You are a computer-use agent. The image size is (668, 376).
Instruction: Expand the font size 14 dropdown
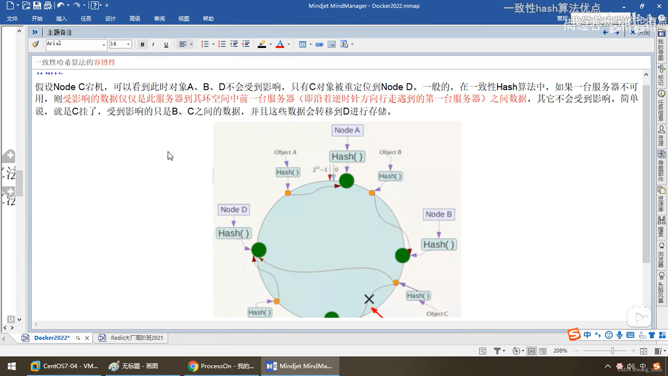(128, 44)
